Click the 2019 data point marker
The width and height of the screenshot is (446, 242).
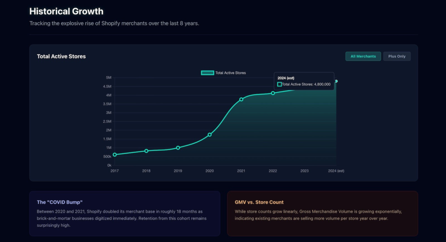pos(178,148)
